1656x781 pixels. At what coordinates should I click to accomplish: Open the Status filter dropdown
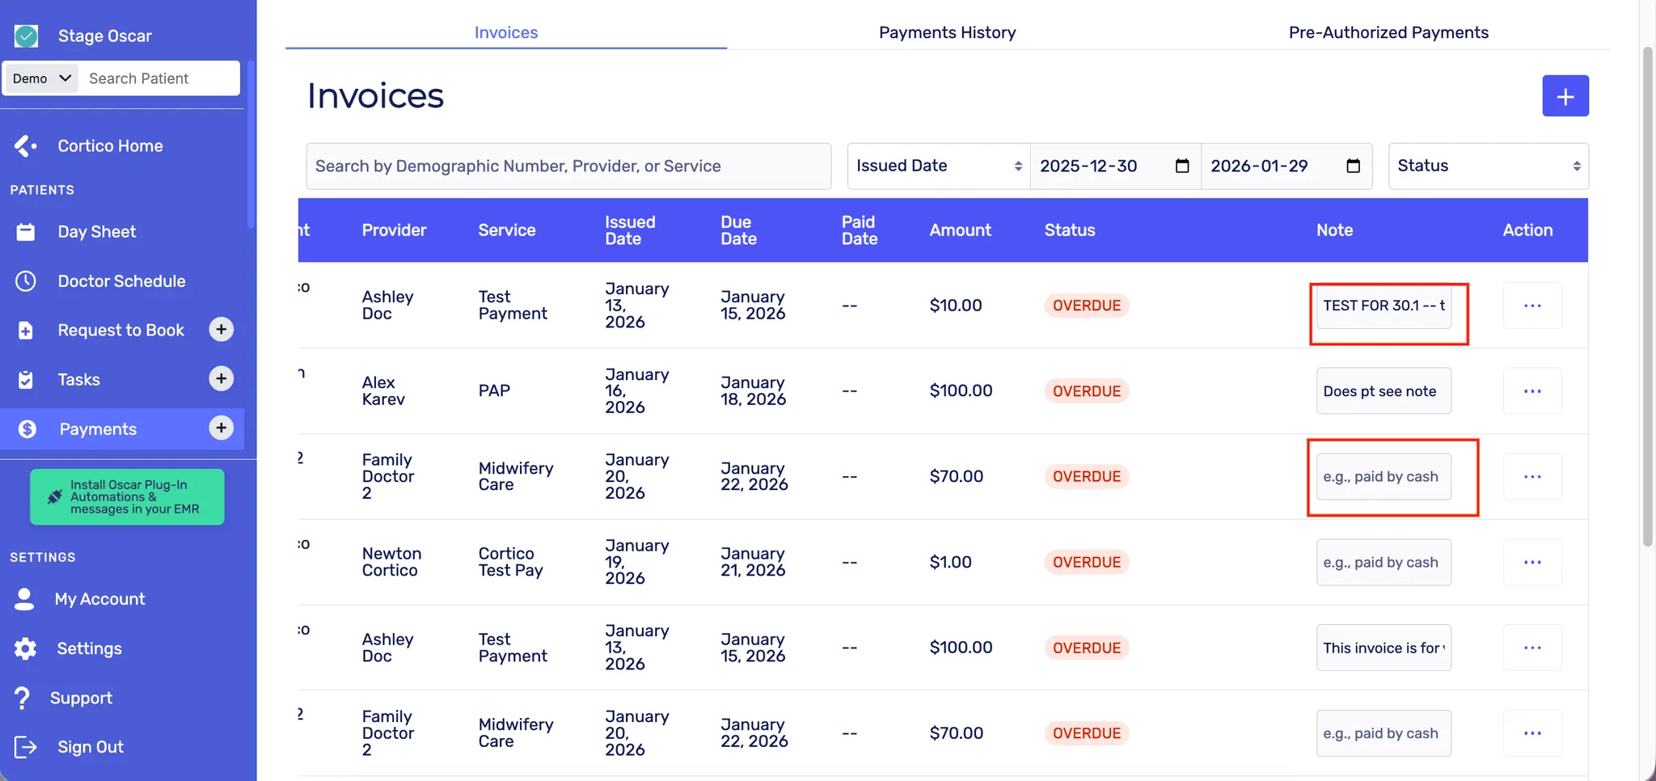pos(1488,166)
